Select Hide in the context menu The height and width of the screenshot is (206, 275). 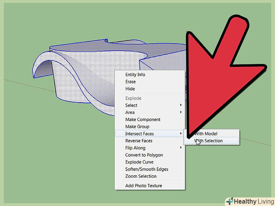pyautogui.click(x=150, y=89)
